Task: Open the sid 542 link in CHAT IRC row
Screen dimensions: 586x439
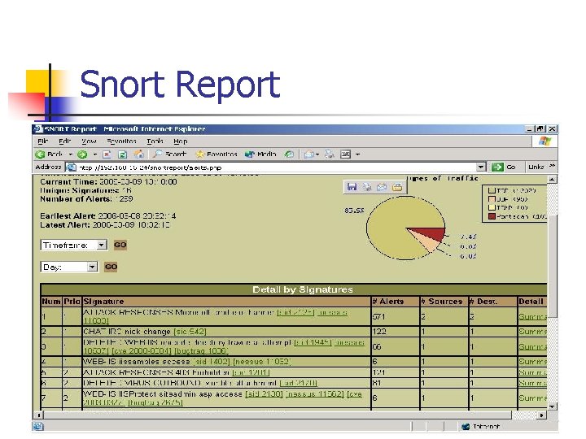Action: 190,332
